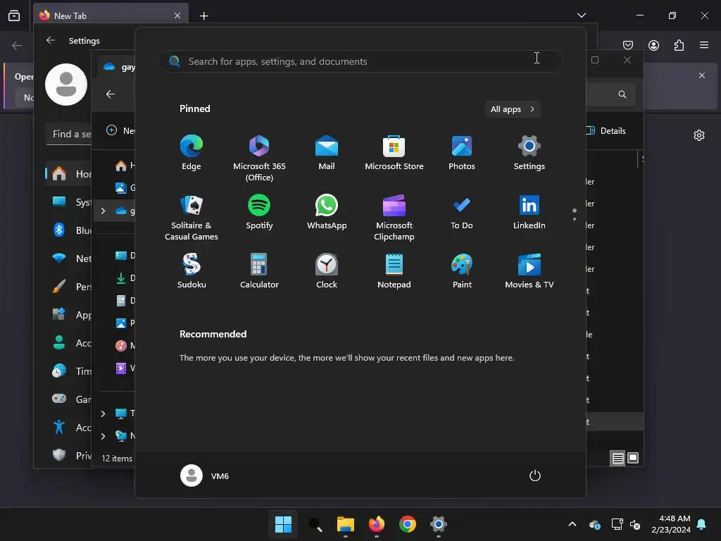Launch Microsoft 365 (Office)
This screenshot has width=721, height=541.
click(259, 158)
